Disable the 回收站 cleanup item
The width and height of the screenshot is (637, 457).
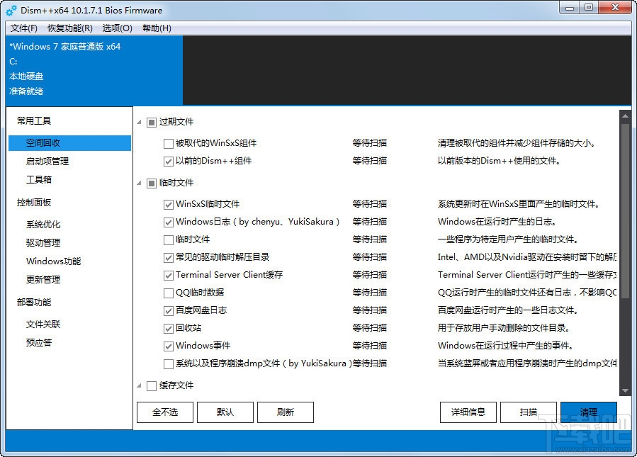(168, 328)
